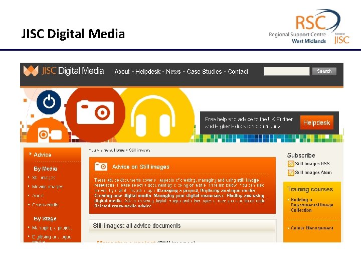Image resolution: width=361 pixels, height=271 pixels.
Task: Click Still images: all advice documents heading
Action: tap(137, 226)
